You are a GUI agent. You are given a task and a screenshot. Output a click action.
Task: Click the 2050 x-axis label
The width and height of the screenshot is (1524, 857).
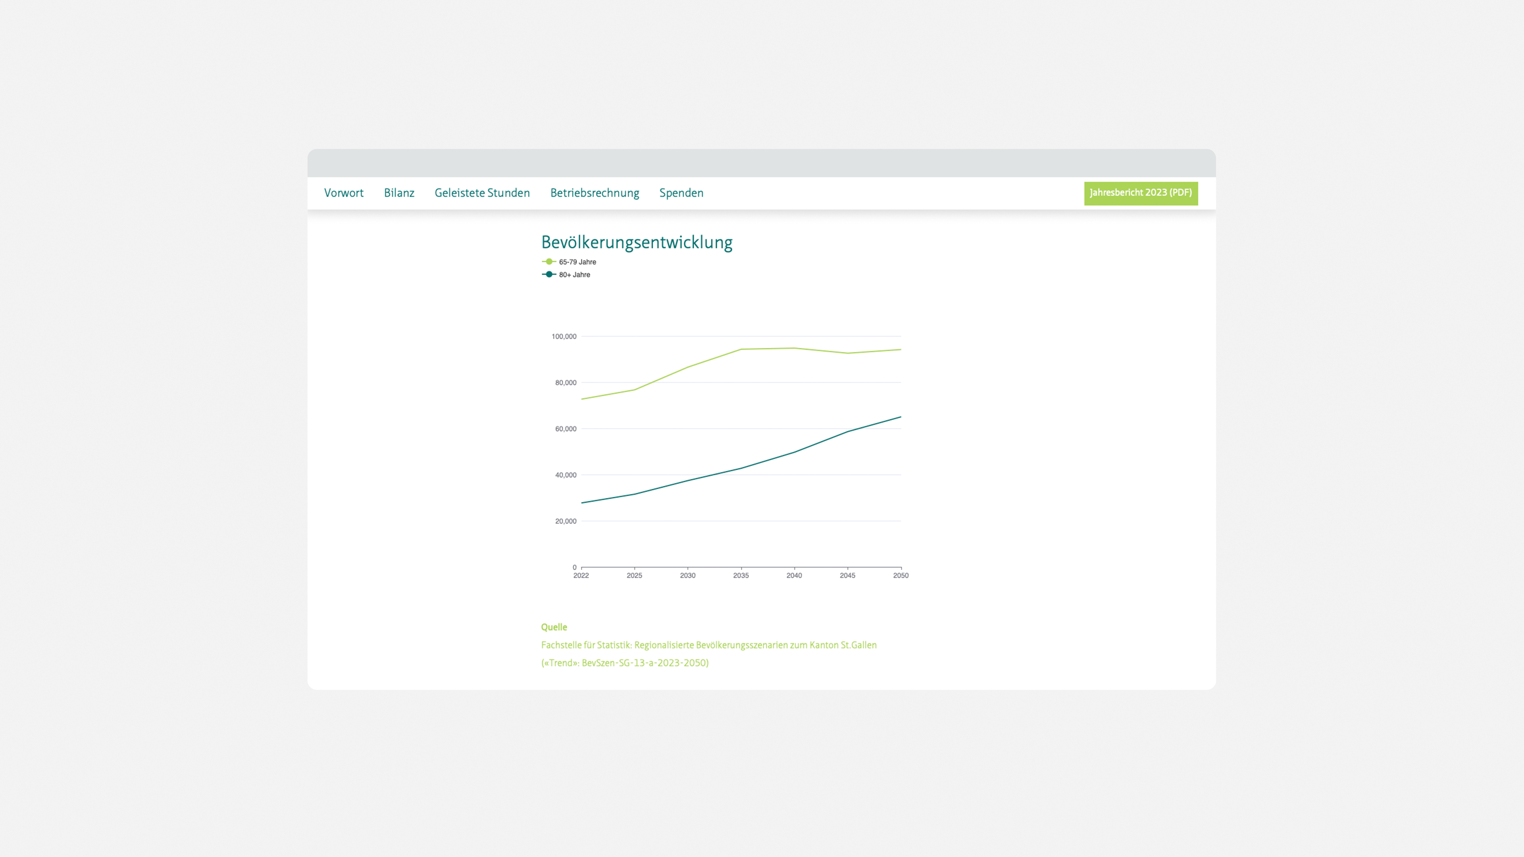(901, 575)
